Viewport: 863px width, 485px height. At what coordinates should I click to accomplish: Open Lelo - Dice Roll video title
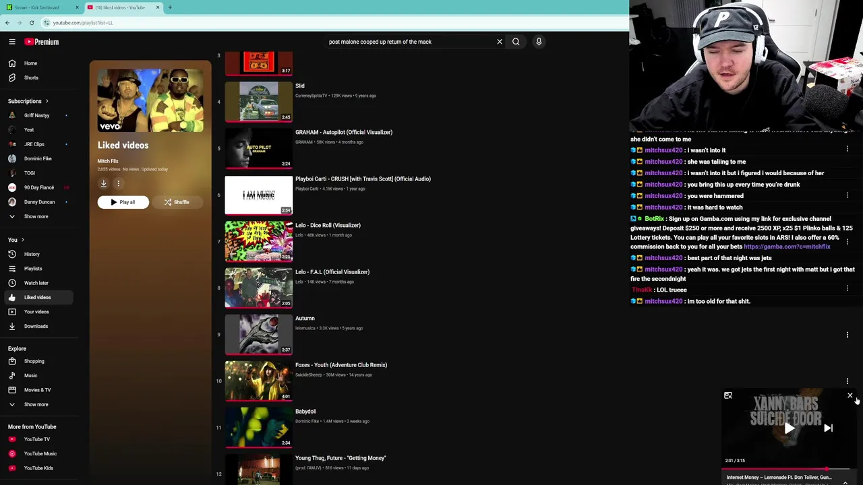point(328,226)
